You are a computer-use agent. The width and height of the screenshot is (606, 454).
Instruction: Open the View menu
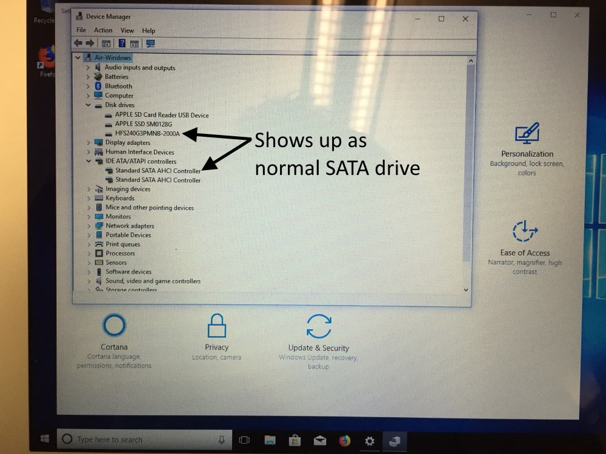pos(127,30)
